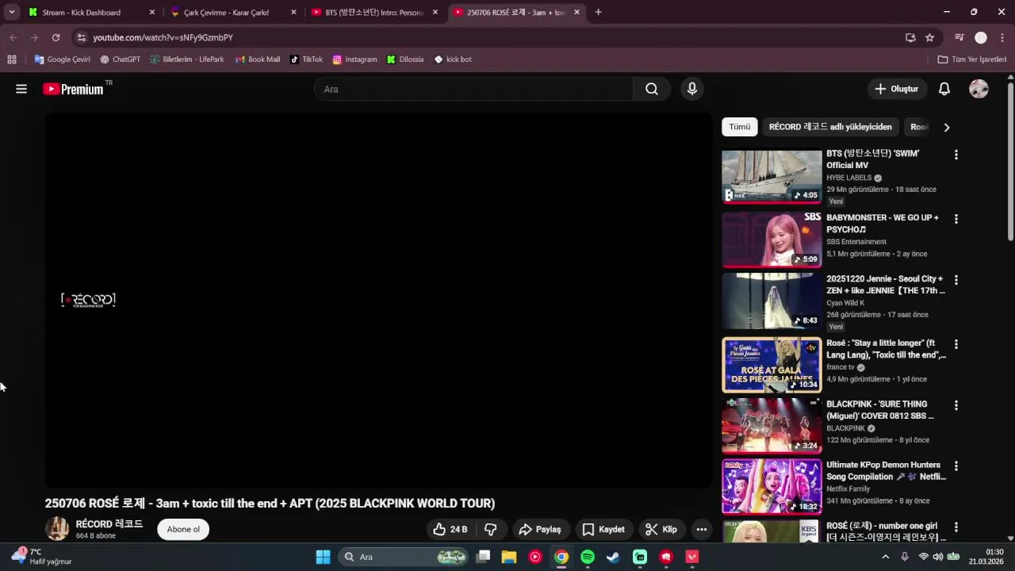Open Steam from the taskbar
Screen dimensions: 1015x571
614,557
